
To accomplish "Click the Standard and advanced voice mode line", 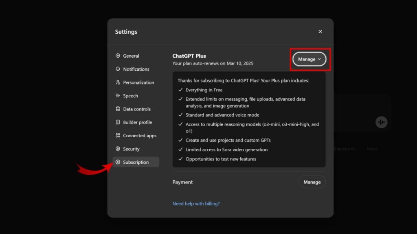I will (222, 115).
